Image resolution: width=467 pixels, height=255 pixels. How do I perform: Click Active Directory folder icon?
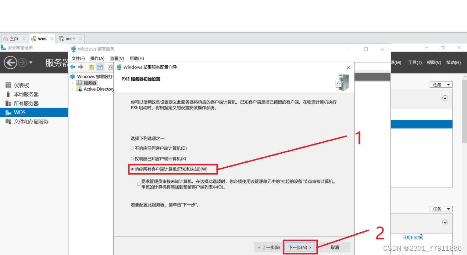[79, 89]
